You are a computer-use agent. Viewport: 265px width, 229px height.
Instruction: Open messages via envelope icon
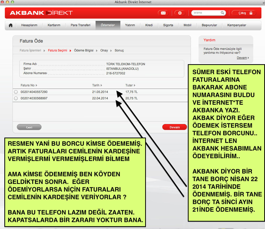[x=163, y=13]
